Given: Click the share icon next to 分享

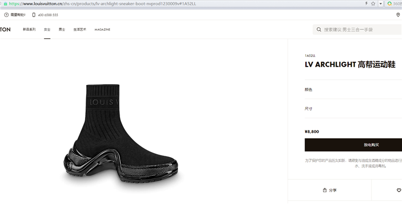Looking at the screenshot, I should [x=325, y=190].
